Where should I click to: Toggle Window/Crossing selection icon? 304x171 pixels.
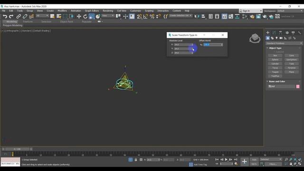tap(71, 17)
